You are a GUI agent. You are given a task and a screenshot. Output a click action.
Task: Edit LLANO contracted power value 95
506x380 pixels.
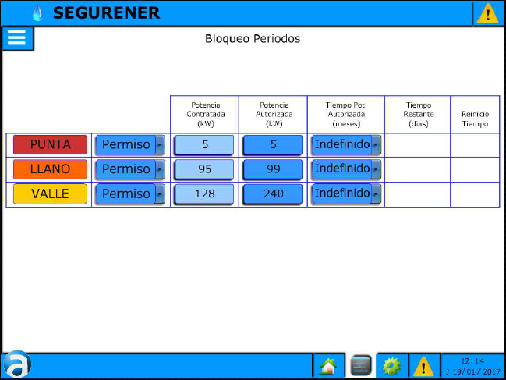point(204,169)
